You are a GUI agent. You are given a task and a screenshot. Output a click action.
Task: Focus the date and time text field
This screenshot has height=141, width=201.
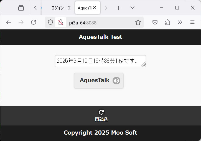point(100,61)
